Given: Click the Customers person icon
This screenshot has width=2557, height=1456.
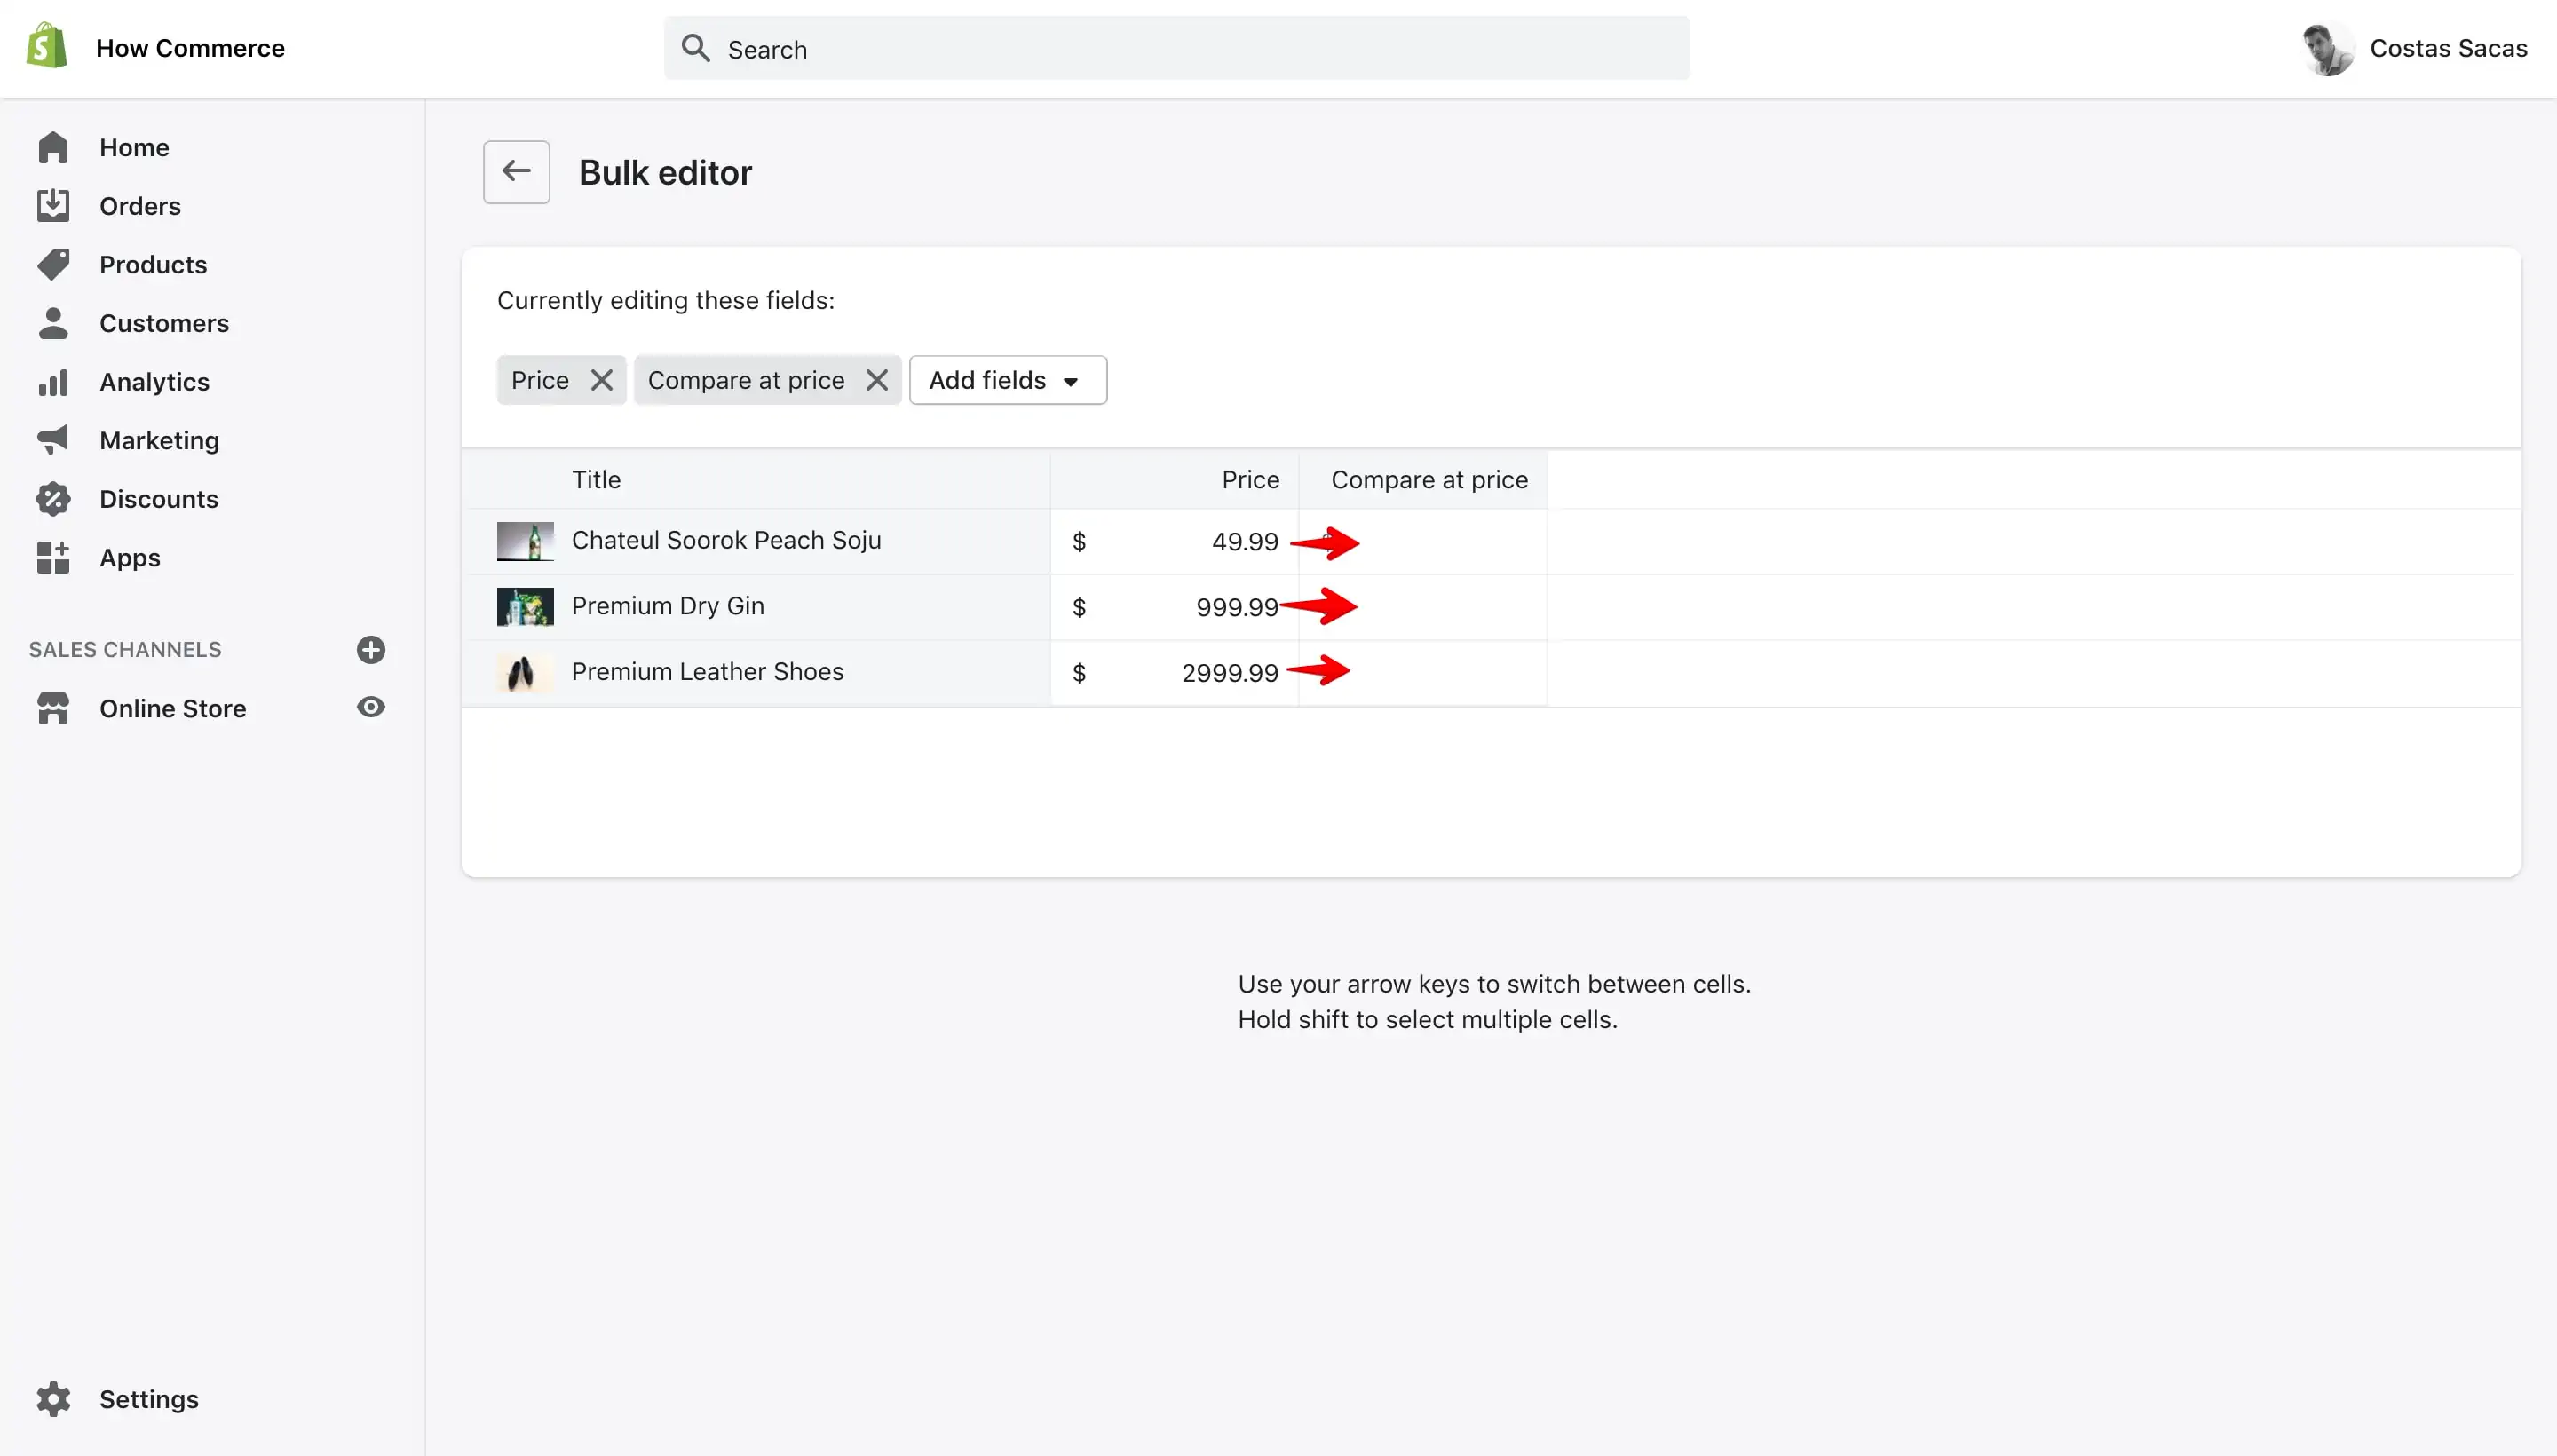Looking at the screenshot, I should [x=53, y=323].
